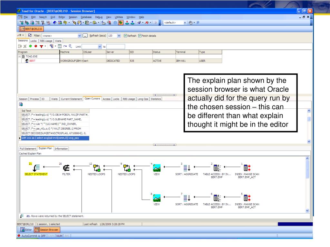
Task: Switch to the Locks tab beside Sessions
Action: pyautogui.click(x=33, y=41)
